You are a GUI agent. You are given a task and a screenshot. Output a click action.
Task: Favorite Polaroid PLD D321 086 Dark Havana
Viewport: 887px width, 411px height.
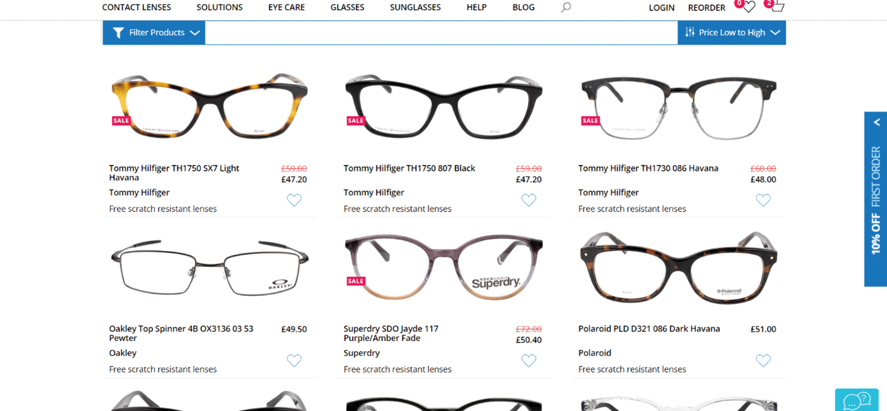(764, 361)
